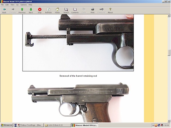Click the red Stop icon

(40, 9)
